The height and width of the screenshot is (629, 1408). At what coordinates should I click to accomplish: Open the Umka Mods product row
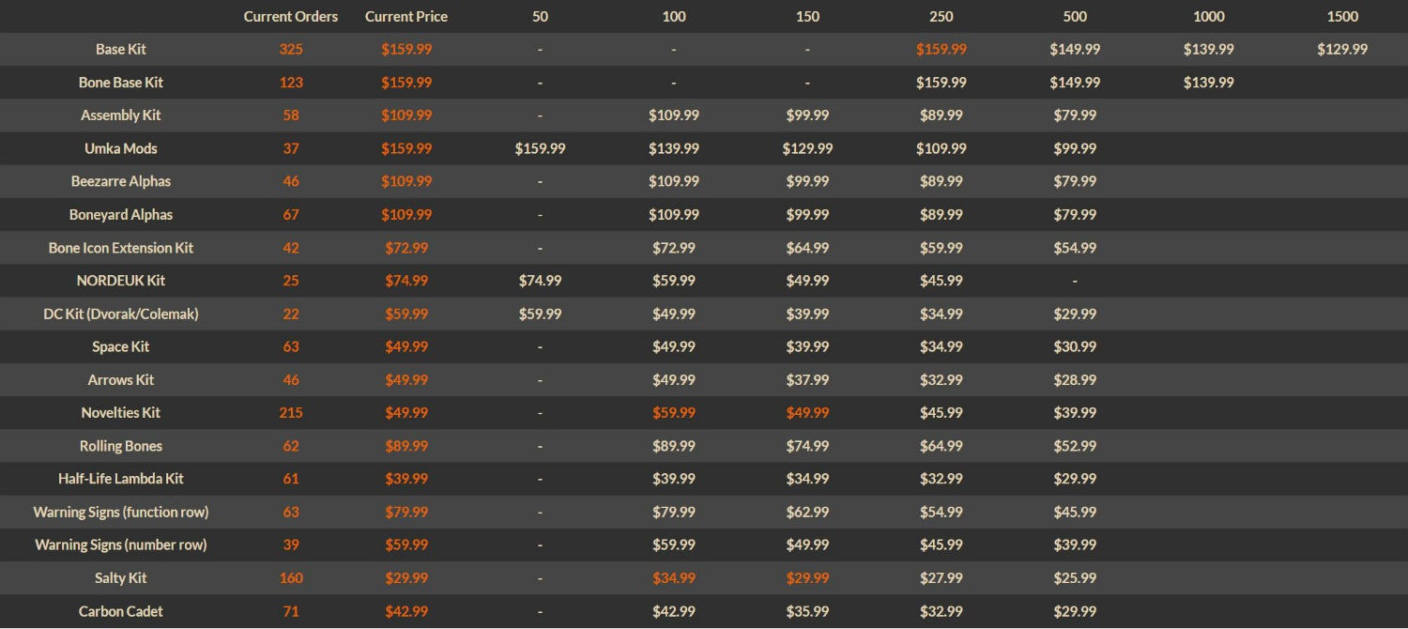tap(121, 148)
